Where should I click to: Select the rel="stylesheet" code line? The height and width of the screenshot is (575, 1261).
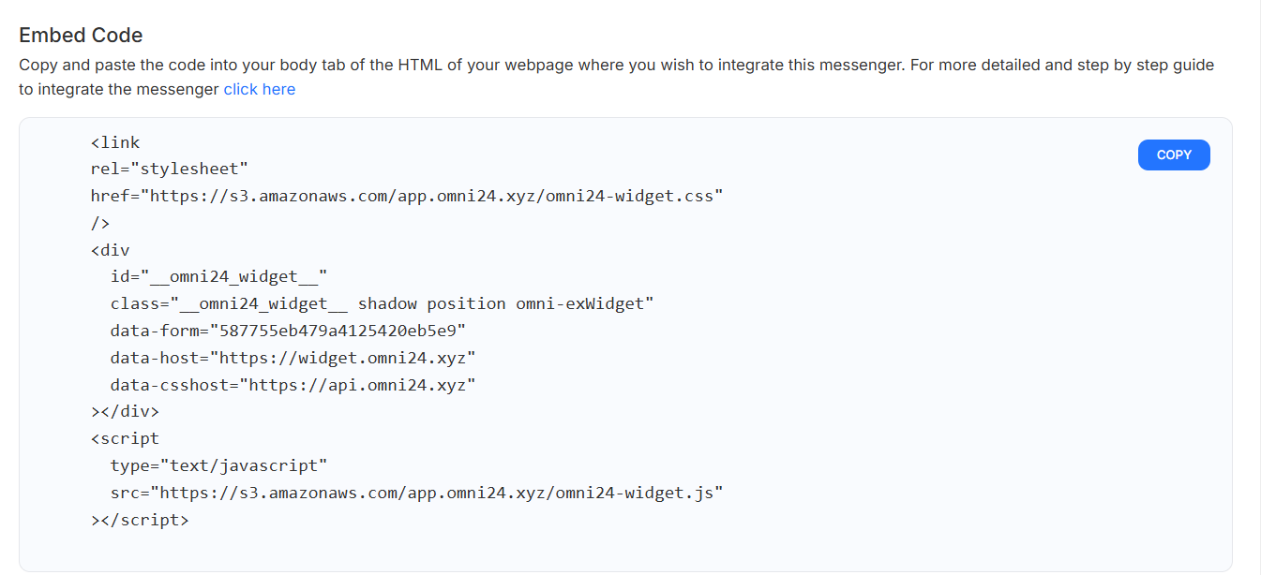pos(170,170)
